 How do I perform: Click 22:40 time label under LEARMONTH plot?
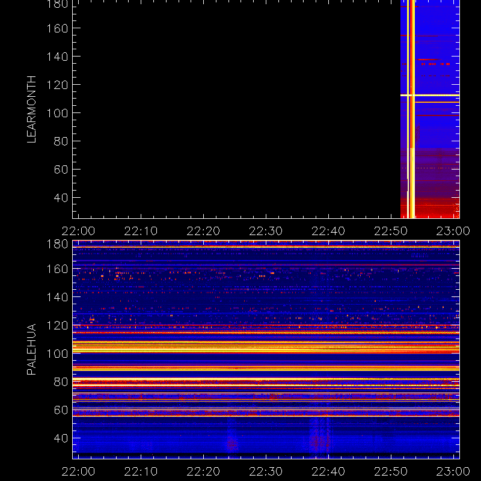(328, 231)
